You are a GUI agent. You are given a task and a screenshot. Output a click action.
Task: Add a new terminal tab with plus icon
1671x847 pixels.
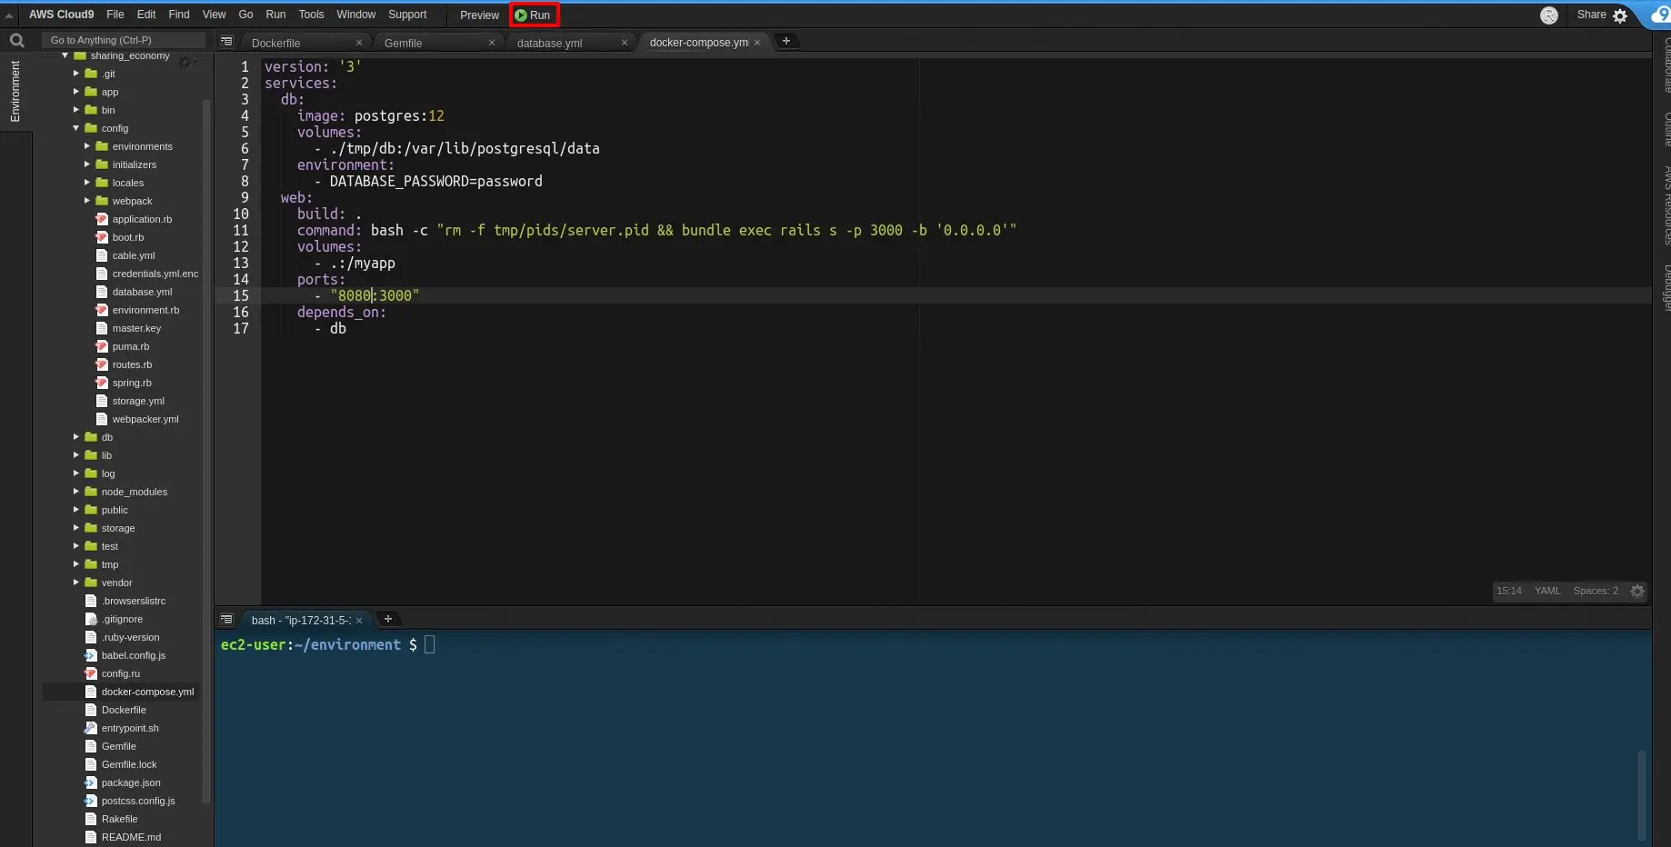pos(388,619)
